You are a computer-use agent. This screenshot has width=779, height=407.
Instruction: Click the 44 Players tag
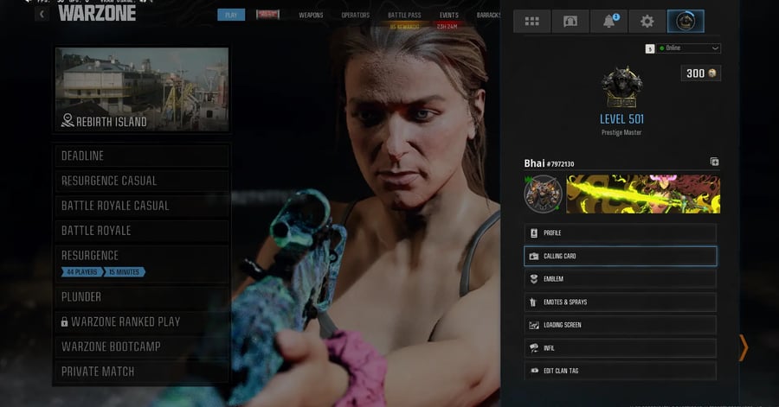82,272
